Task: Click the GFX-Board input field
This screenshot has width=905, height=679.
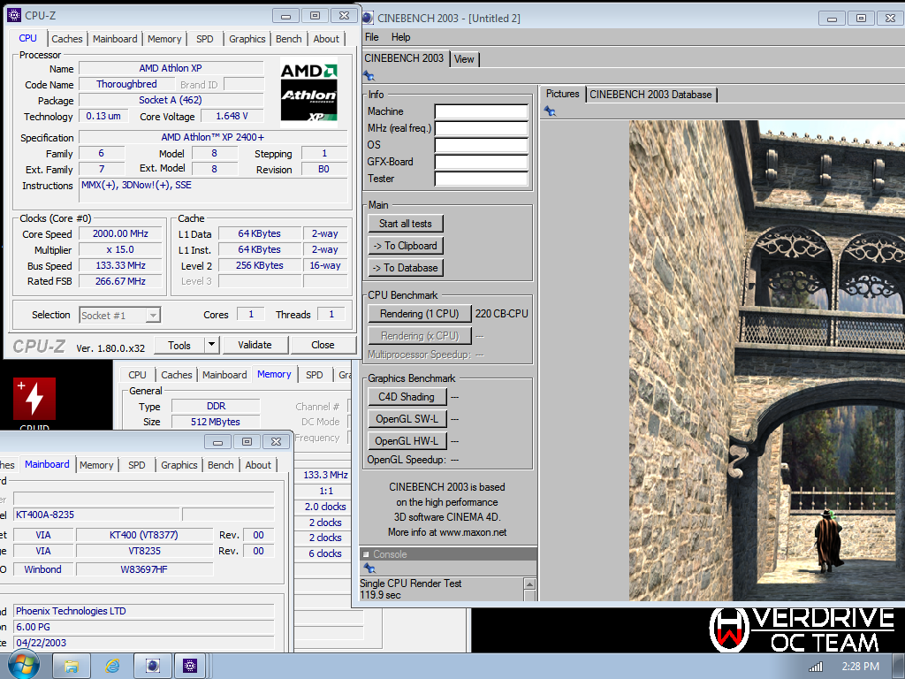Action: pos(482,162)
